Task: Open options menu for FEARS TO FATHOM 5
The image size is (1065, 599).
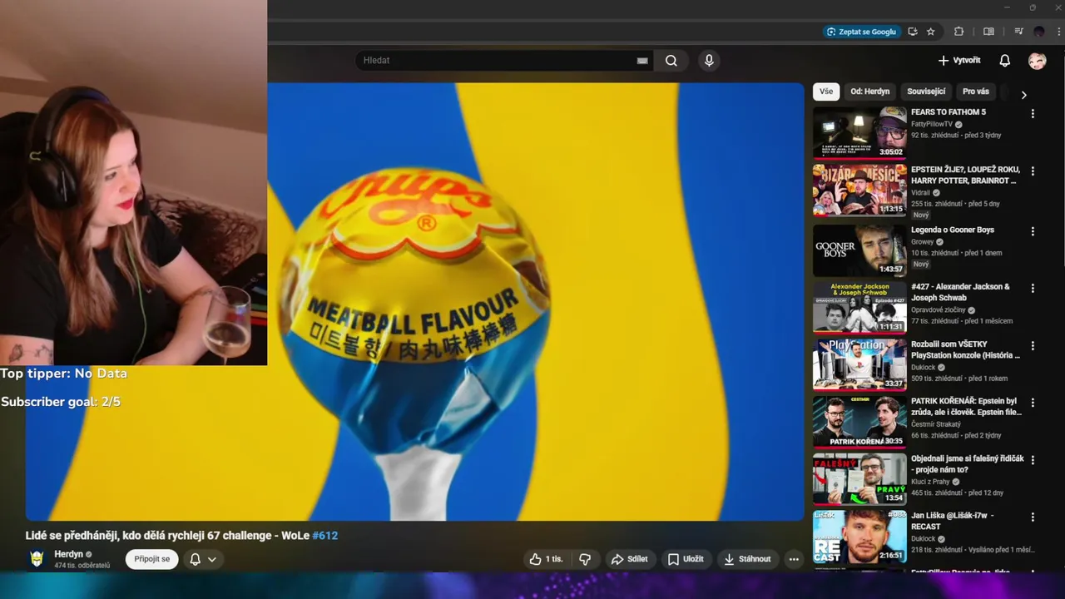Action: (1033, 114)
